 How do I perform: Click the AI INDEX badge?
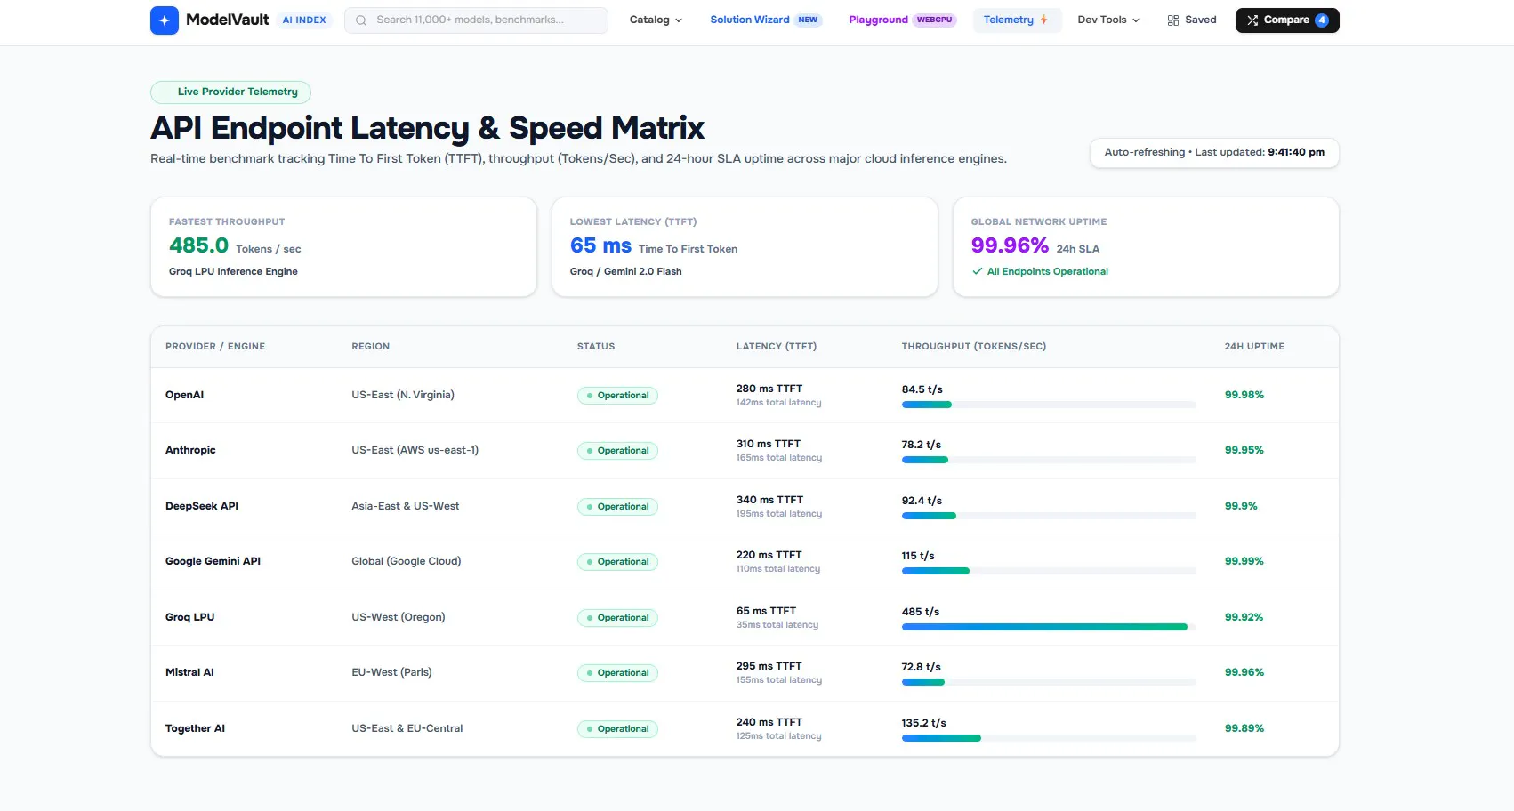click(x=304, y=20)
